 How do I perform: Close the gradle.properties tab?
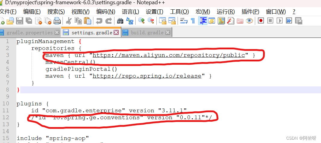coord(57,33)
